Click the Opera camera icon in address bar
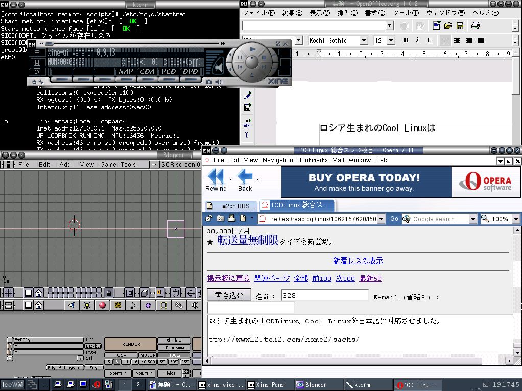Screen dimensions: 522x391 point(220,218)
